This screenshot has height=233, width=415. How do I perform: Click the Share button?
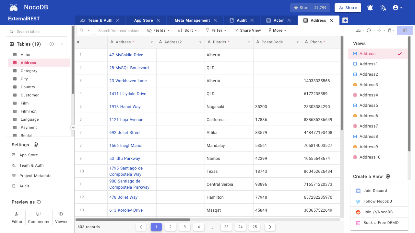(x=348, y=8)
